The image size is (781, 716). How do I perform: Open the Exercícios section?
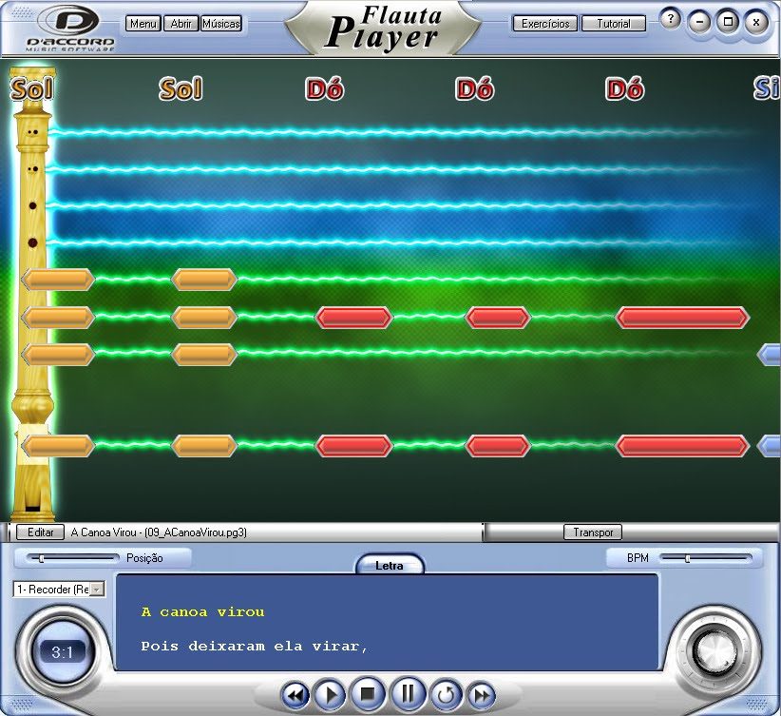(x=545, y=24)
